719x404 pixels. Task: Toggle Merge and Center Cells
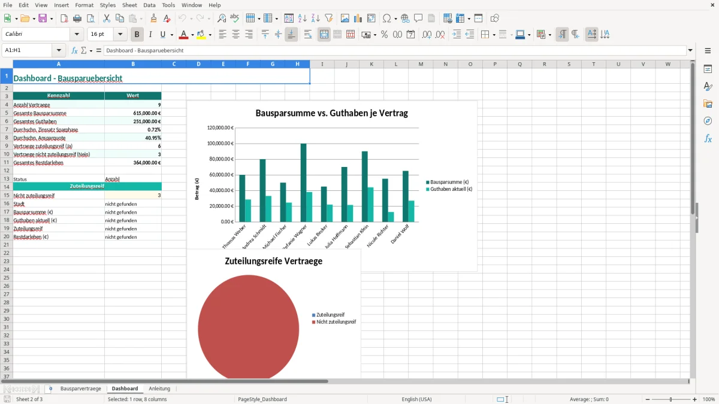pos(324,35)
